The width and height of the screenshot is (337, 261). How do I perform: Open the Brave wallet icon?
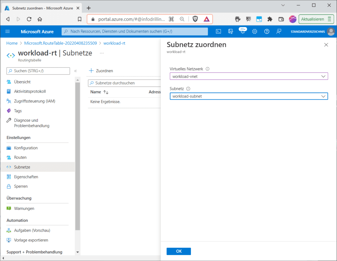[x=281, y=19]
